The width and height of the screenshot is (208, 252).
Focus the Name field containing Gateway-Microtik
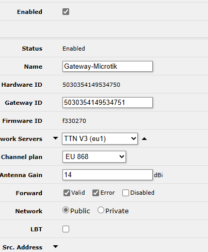point(107,66)
